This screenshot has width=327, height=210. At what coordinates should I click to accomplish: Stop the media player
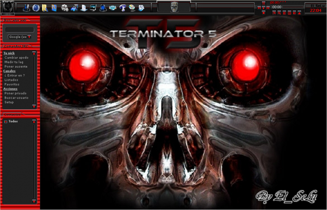tap(264, 13)
